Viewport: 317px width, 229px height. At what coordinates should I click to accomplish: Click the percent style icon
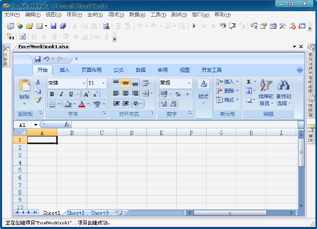tap(178, 94)
